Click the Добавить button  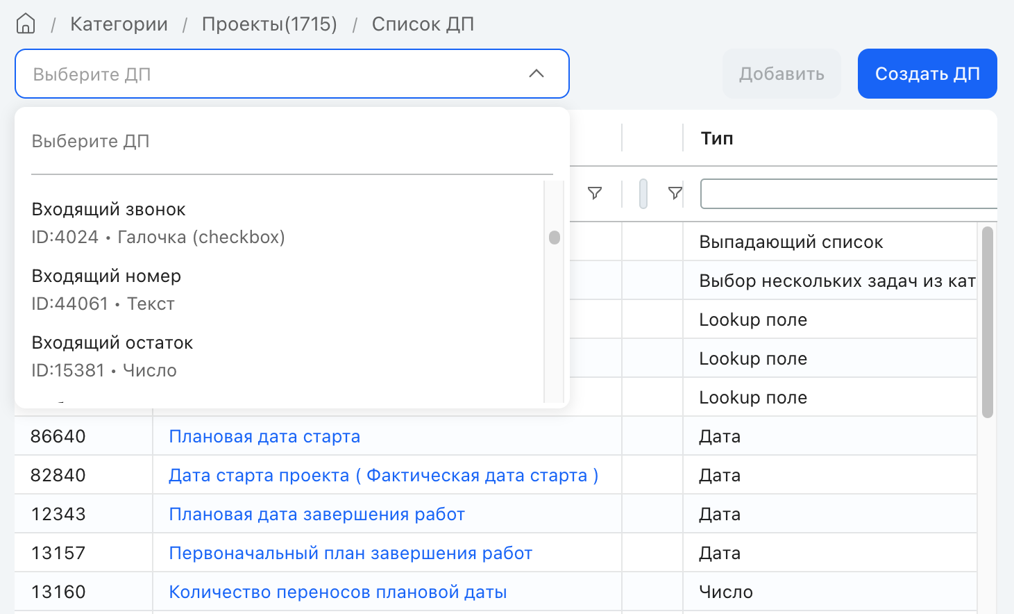(x=781, y=74)
